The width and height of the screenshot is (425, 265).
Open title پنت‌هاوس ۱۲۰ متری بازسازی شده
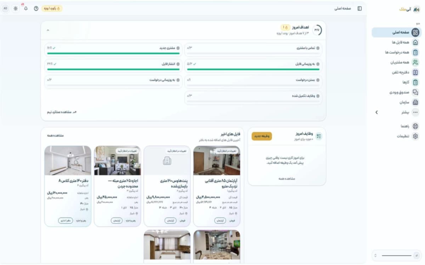[x=174, y=183]
